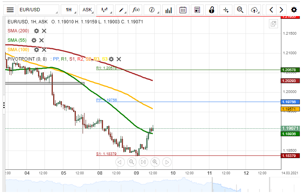The height and width of the screenshot is (195, 304).
Task: Select the pencil drawing tool
Action: point(121,10)
